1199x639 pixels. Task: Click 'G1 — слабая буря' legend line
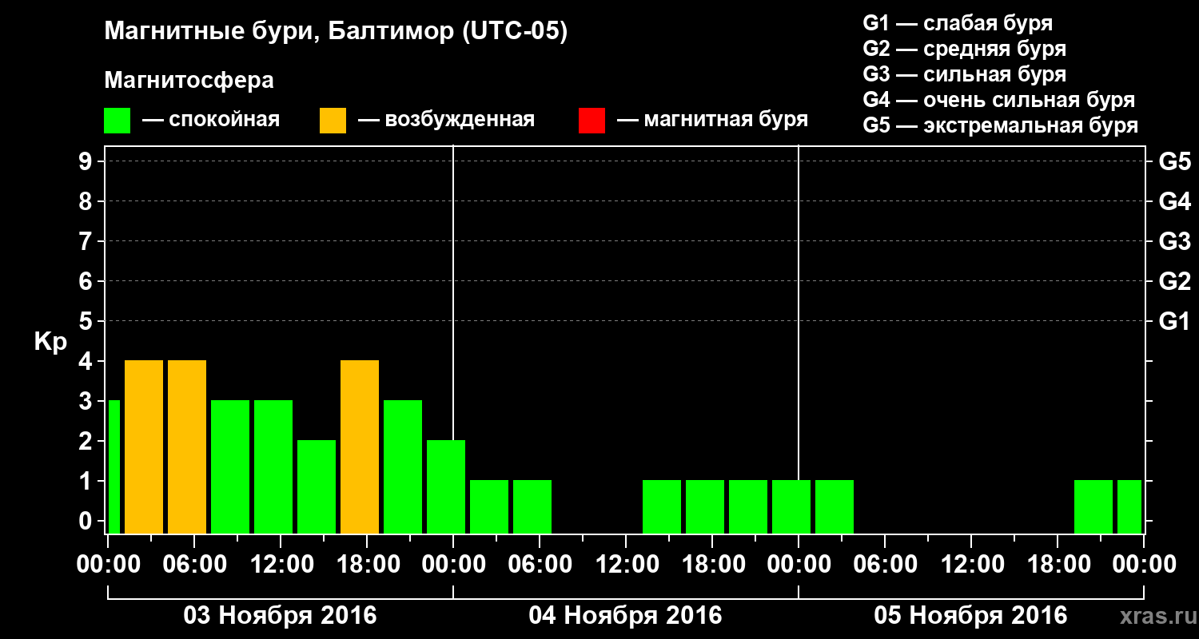[958, 23]
